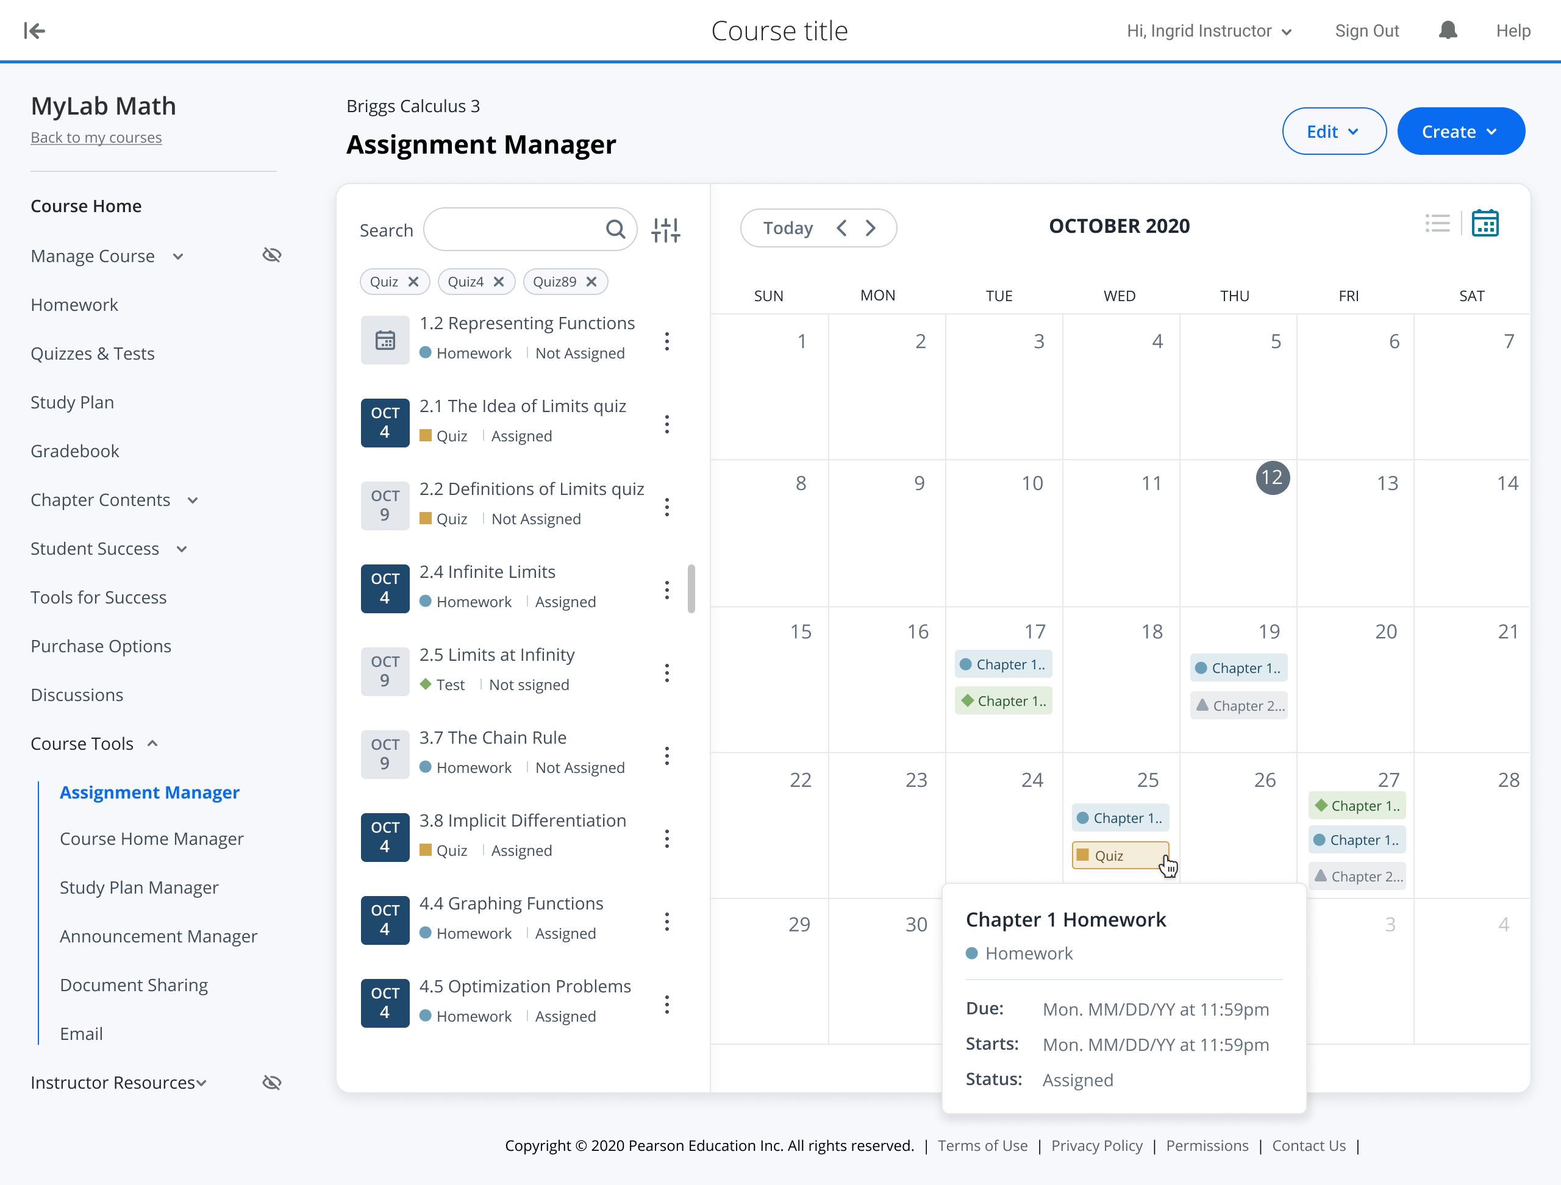Screen dimensions: 1561x1185
Task: Click the collapse sidebar arrow icon
Action: pos(34,30)
